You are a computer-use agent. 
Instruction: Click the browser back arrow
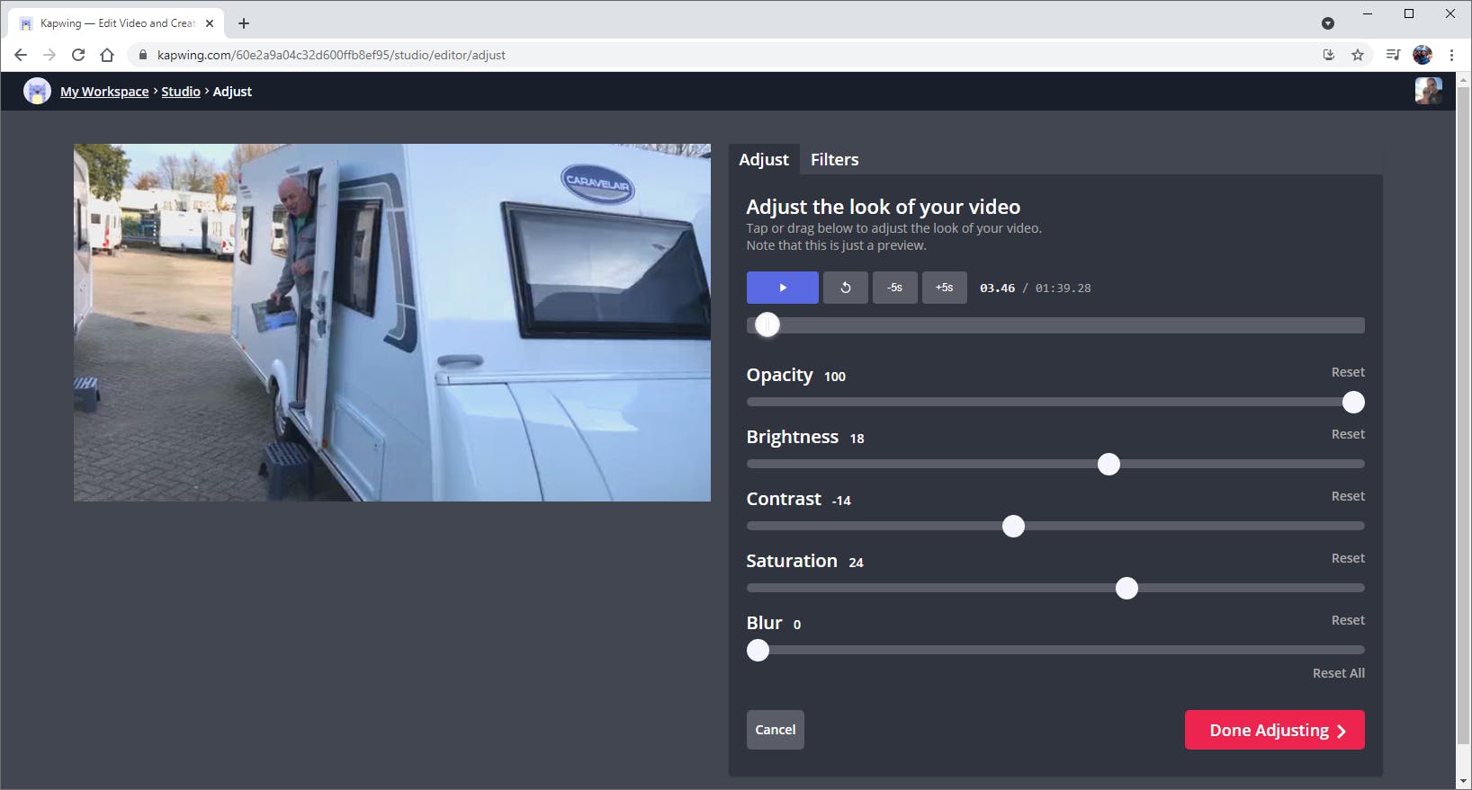(x=21, y=55)
